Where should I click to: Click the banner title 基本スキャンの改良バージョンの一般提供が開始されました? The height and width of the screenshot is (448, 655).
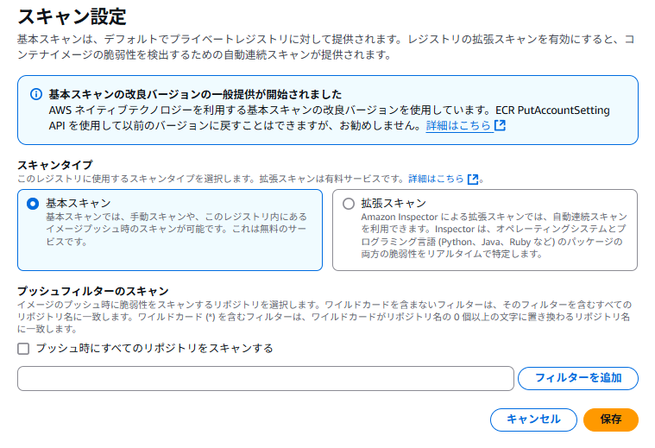(x=195, y=94)
